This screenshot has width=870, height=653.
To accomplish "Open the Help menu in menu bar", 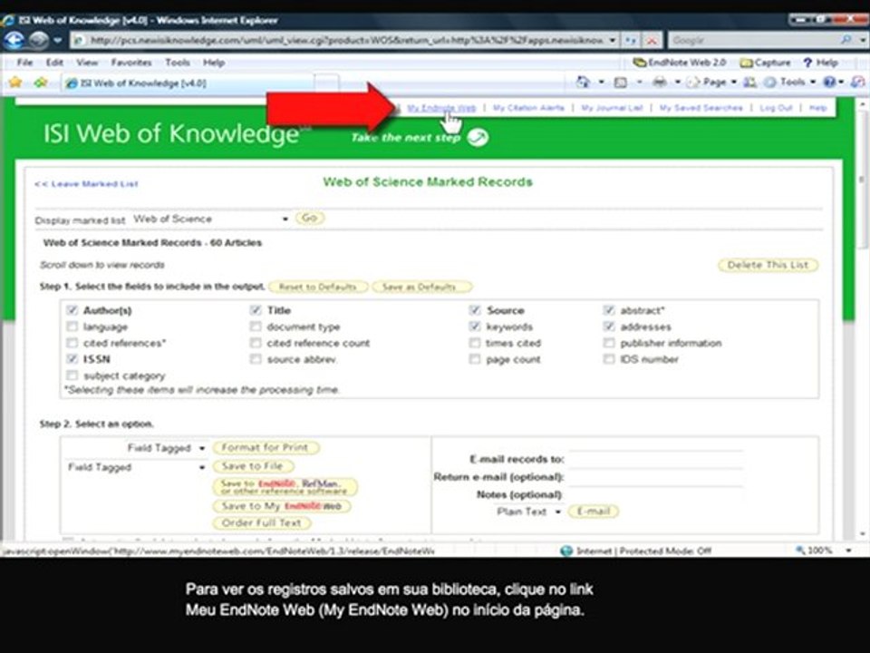I will click(x=214, y=63).
